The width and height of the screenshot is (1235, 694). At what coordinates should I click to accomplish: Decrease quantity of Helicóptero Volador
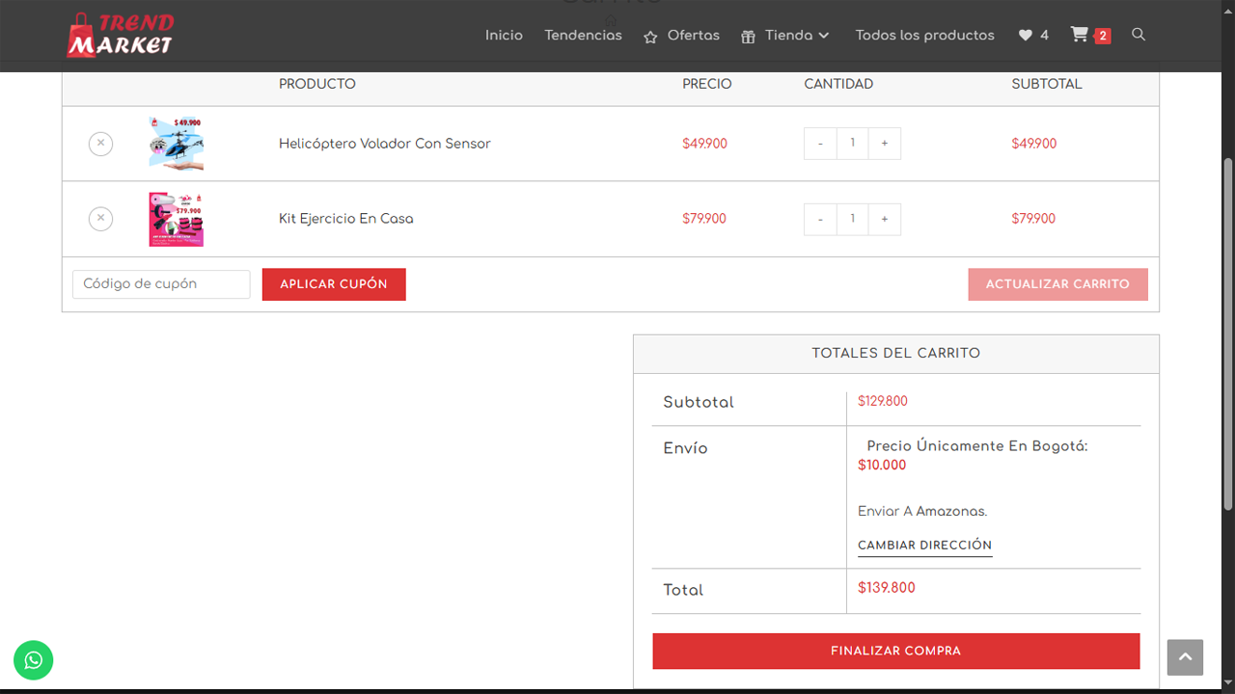820,144
